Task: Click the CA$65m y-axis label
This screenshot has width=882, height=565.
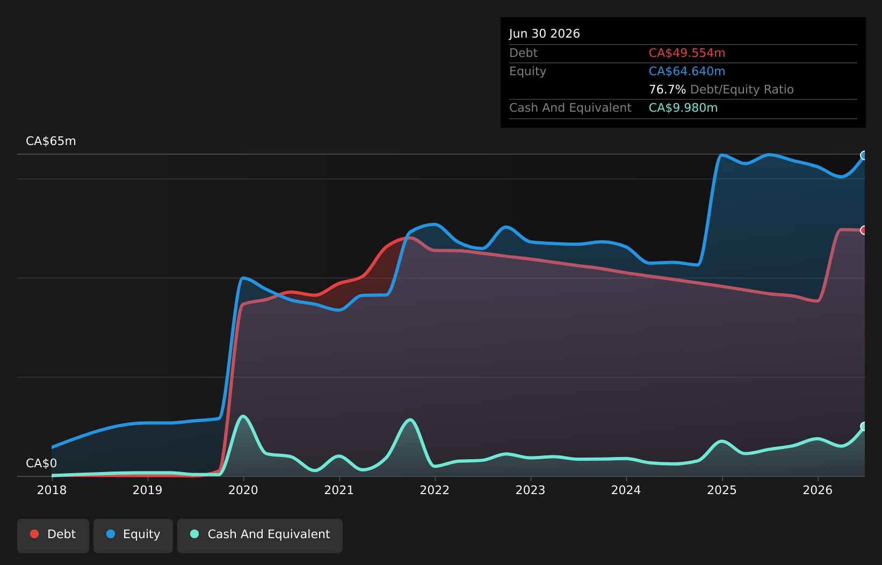Action: [x=51, y=141]
